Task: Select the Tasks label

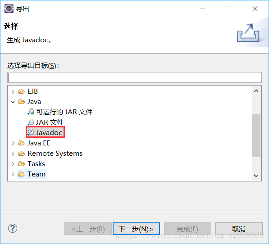Action: pyautogui.click(x=36, y=164)
